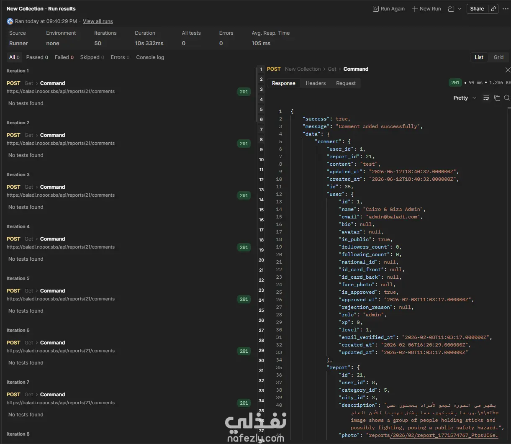Click the 201 status badge in Iteration 3
This screenshot has width=511, height=444.
pyautogui.click(x=244, y=195)
